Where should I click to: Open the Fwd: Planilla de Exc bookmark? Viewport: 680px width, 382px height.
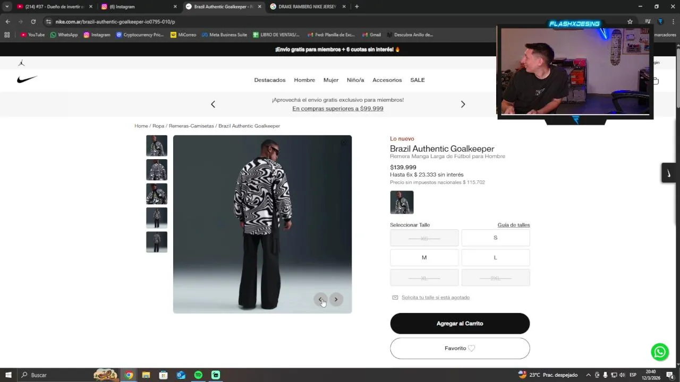click(x=331, y=35)
